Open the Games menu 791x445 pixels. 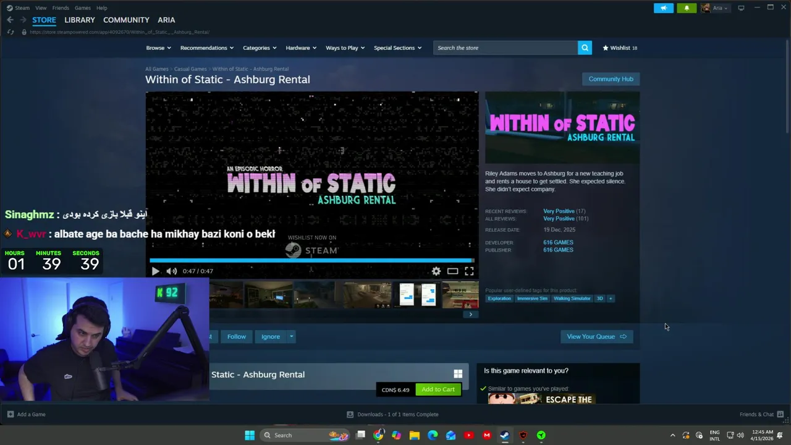pyautogui.click(x=82, y=8)
